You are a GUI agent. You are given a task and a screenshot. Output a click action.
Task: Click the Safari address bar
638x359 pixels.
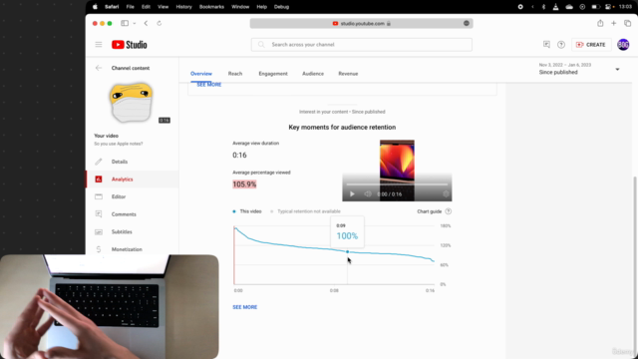[x=361, y=23]
